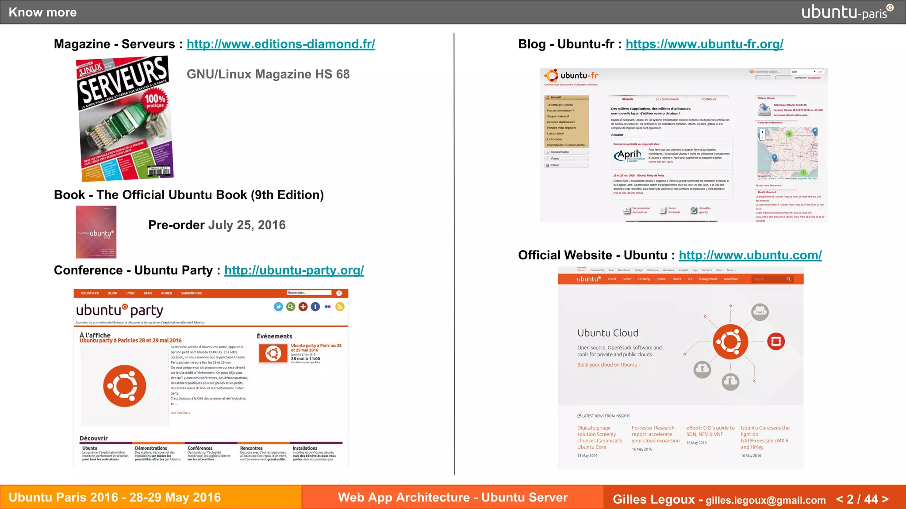The height and width of the screenshot is (509, 906).
Task: Click the Rechercher search field
Action: (x=309, y=293)
